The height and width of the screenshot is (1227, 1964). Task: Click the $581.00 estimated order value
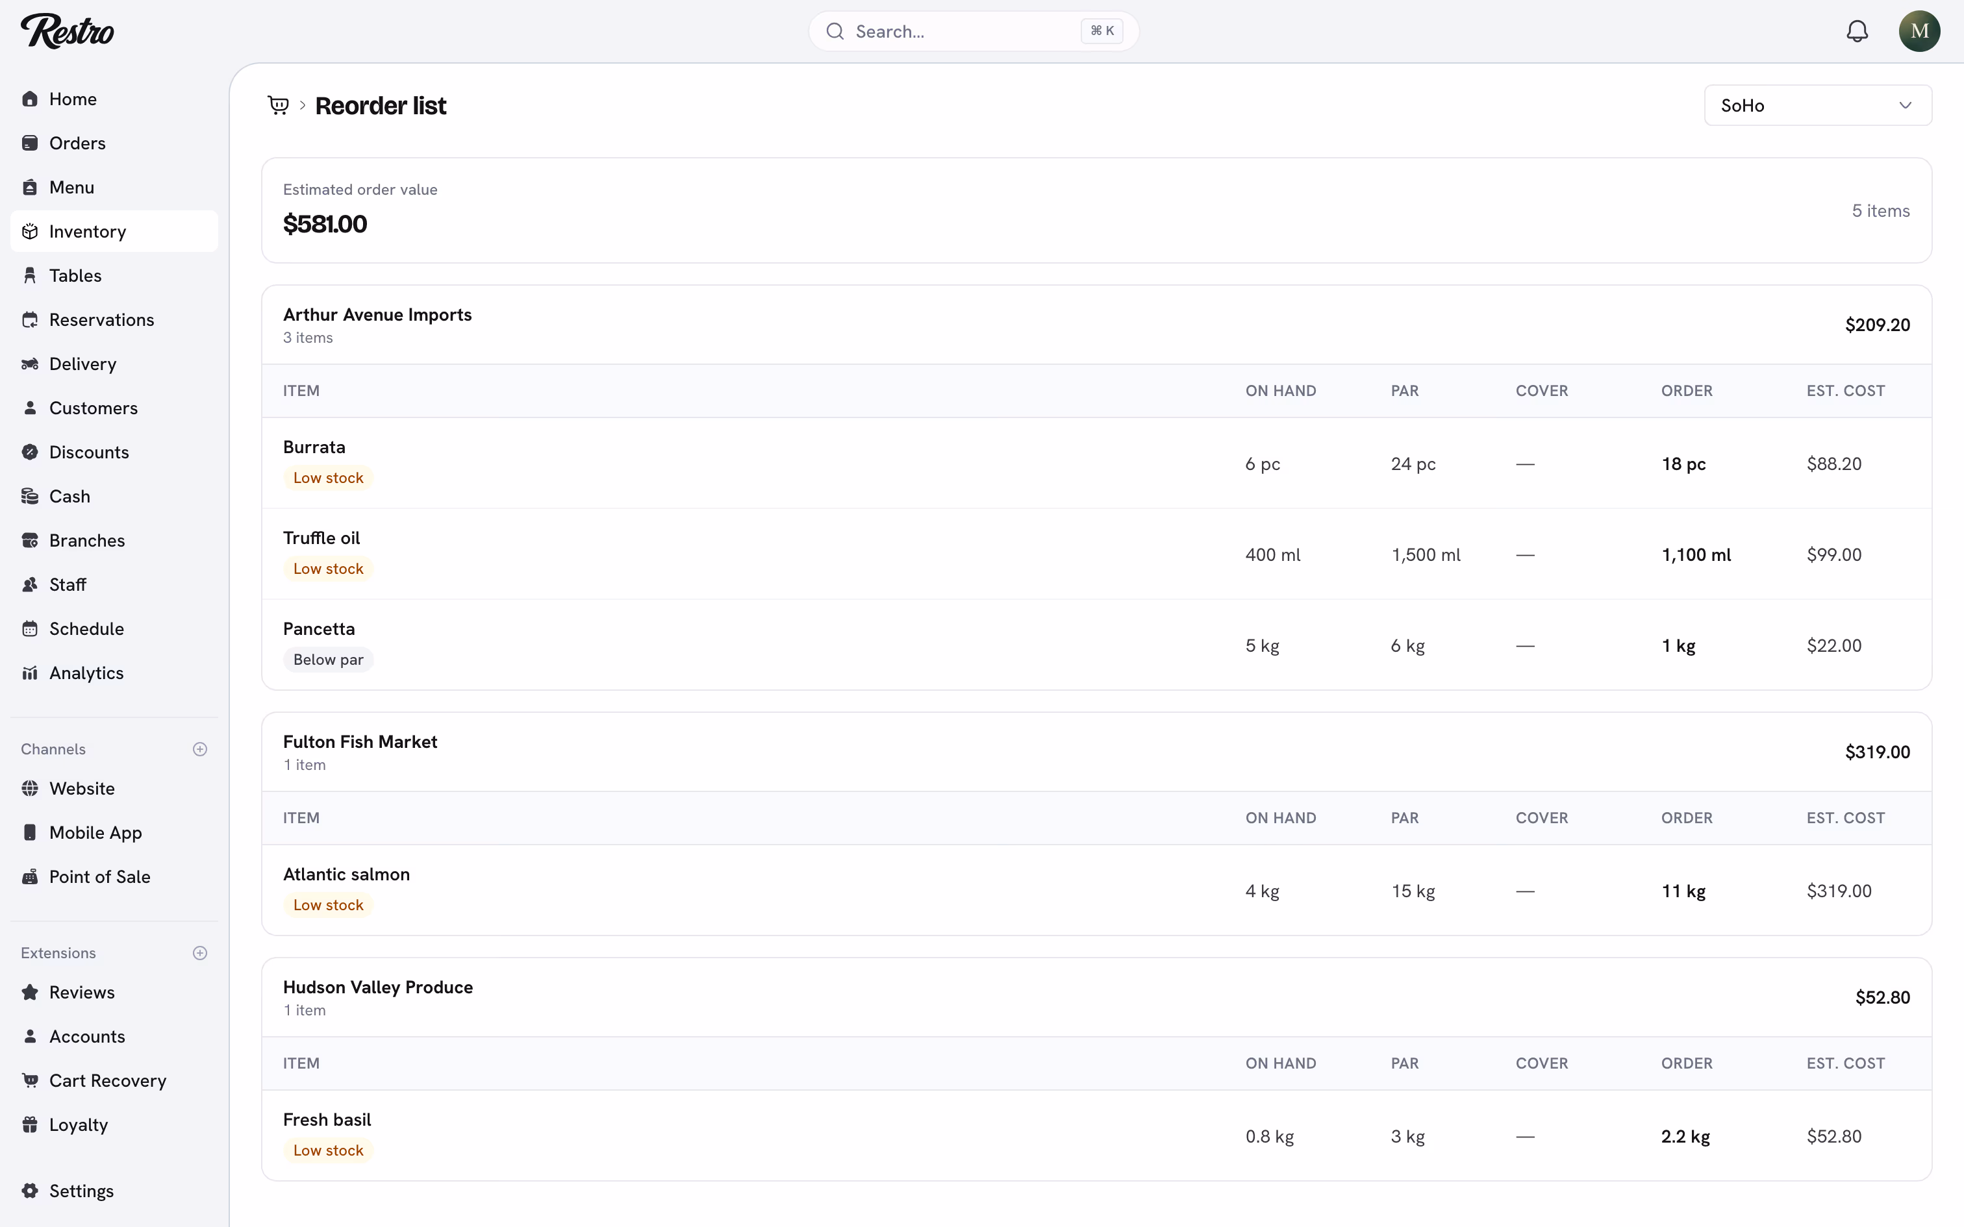pyautogui.click(x=325, y=224)
